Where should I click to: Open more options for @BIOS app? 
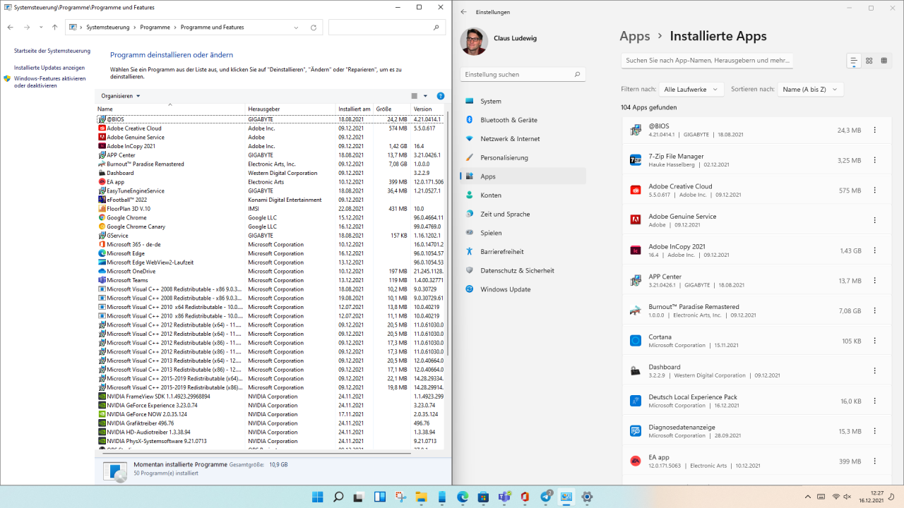point(875,130)
